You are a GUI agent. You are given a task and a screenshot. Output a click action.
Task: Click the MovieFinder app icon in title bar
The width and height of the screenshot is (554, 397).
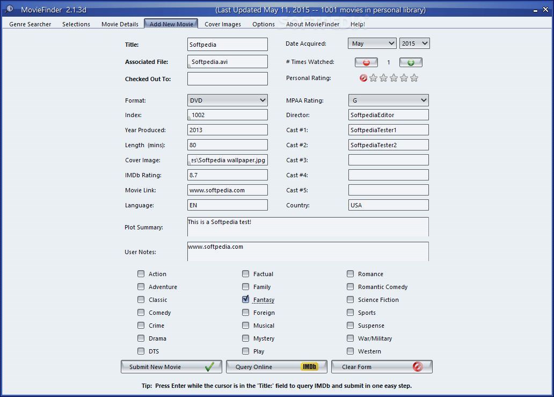pyautogui.click(x=9, y=9)
